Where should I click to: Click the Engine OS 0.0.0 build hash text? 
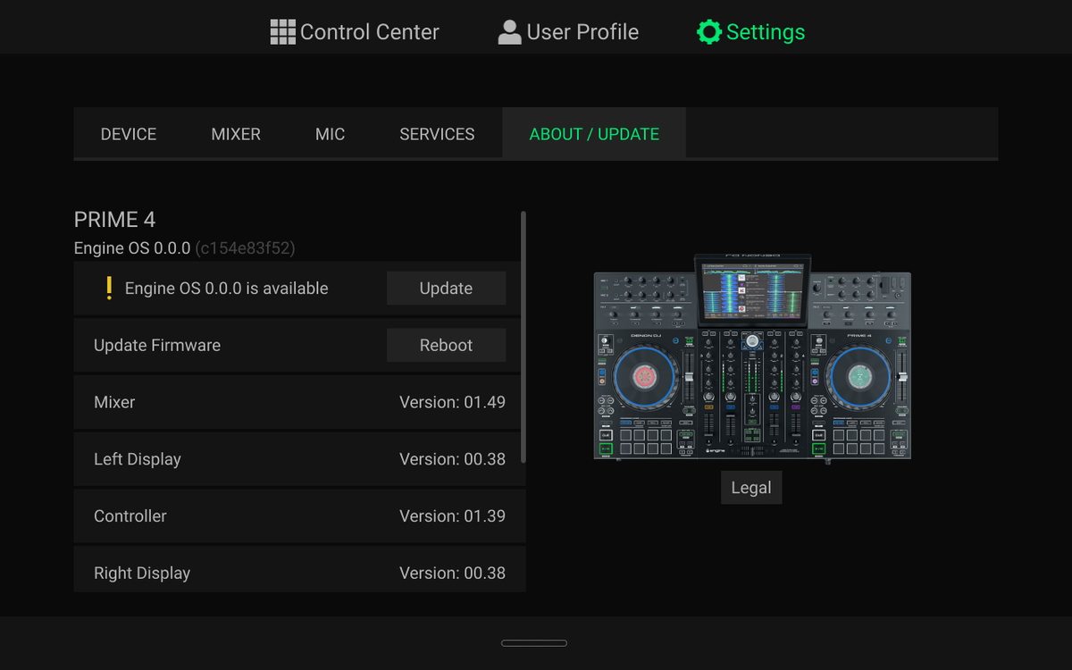(x=245, y=248)
